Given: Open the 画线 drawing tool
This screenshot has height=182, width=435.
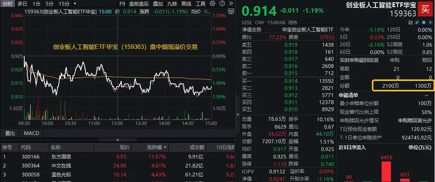Looking at the screenshot, I should coord(186,4).
